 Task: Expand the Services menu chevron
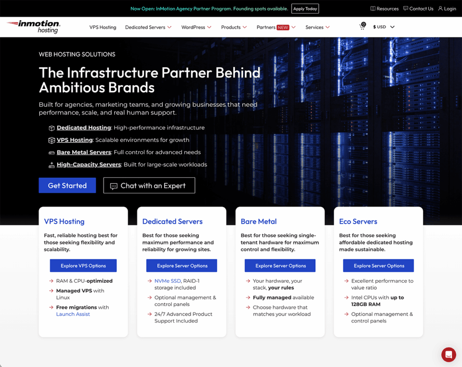coord(328,27)
